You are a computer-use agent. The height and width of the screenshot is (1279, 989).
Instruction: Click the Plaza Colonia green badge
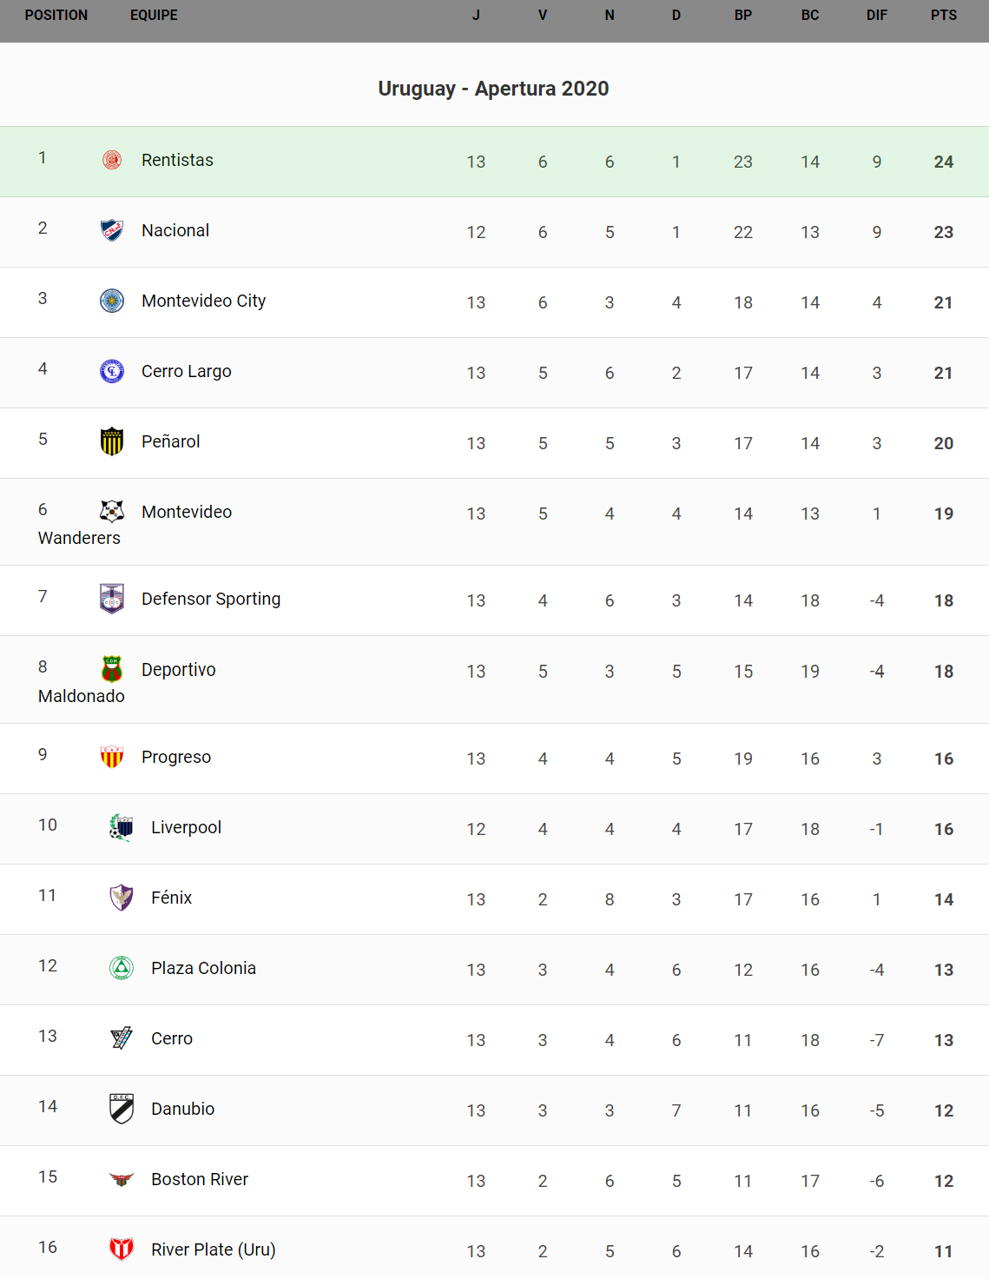tap(122, 968)
